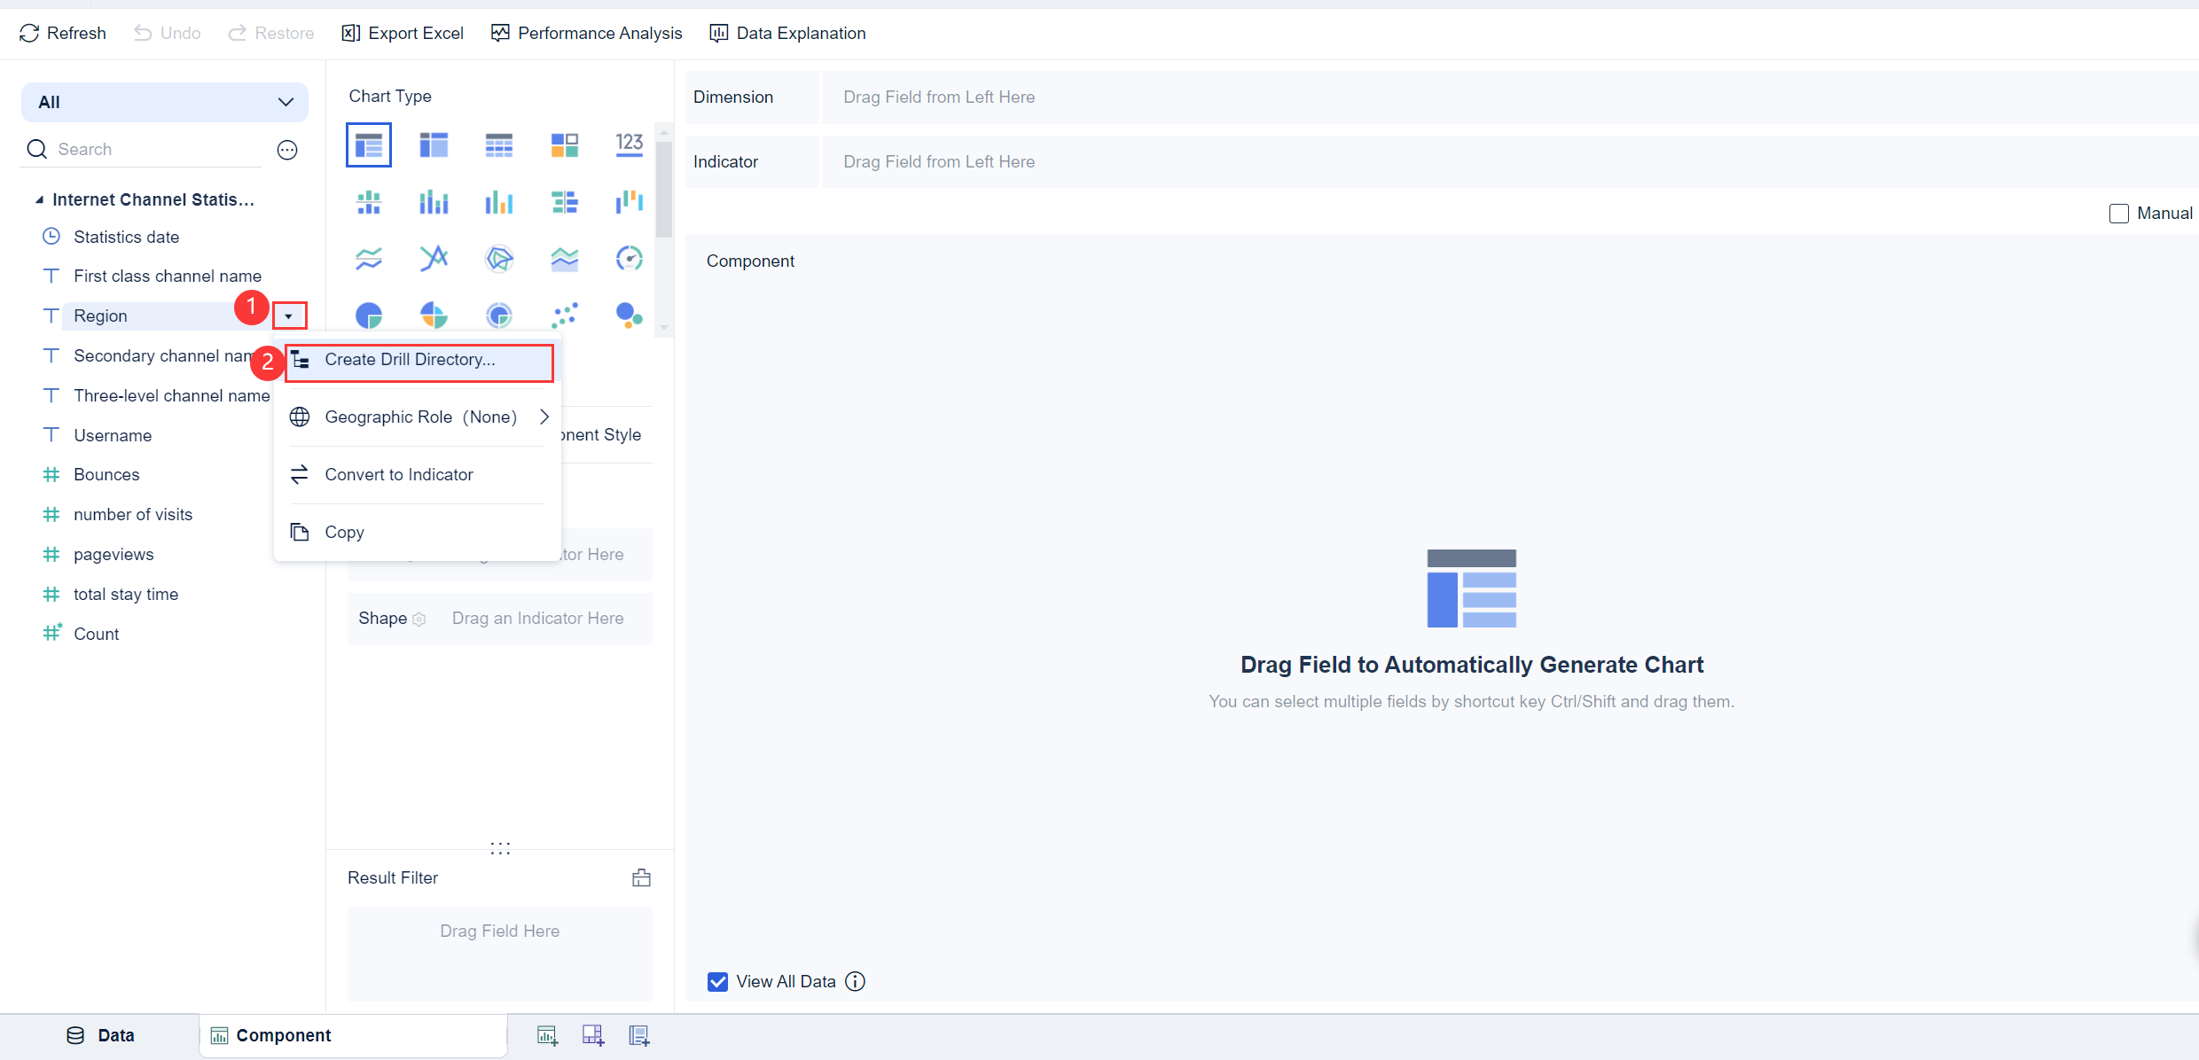Viewport: 2199px width, 1060px height.
Task: Pick the scatter plot chart icon
Action: click(x=564, y=315)
